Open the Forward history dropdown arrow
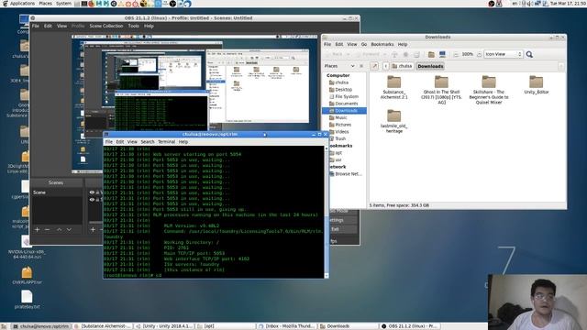 pyautogui.click(x=384, y=55)
